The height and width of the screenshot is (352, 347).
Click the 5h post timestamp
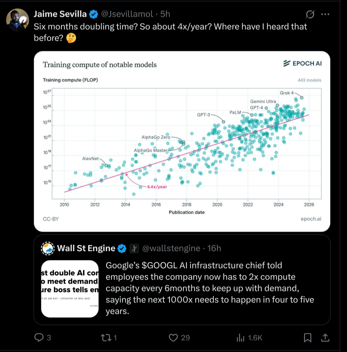[x=165, y=14]
